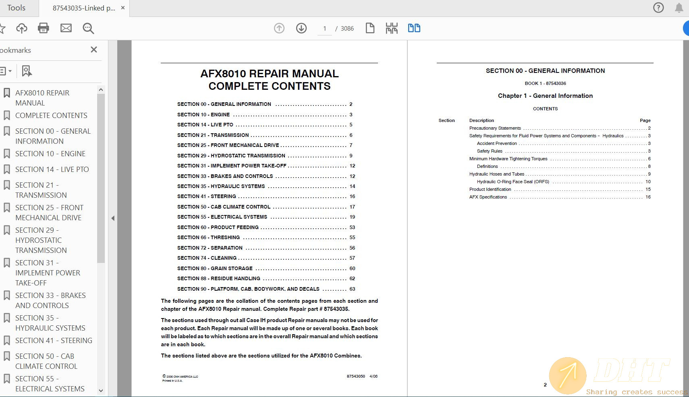
Task: Open bookmark AFX8010 REPAIR MANUAL
Action: 42,98
